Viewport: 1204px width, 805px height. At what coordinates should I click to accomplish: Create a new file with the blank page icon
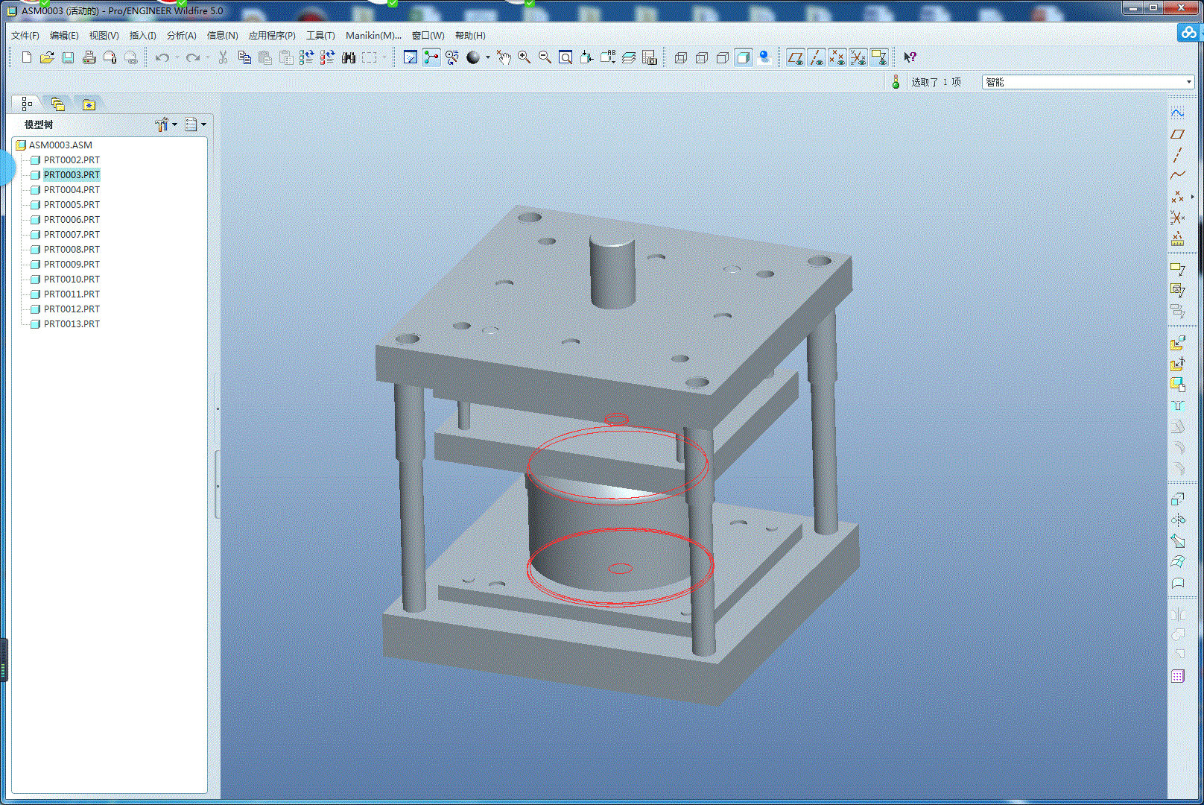click(x=27, y=57)
